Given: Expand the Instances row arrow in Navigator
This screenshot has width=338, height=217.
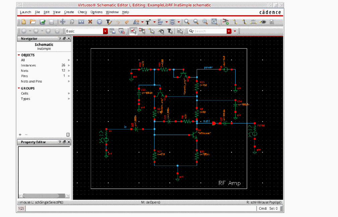Looking at the screenshot, I should tap(69, 66).
